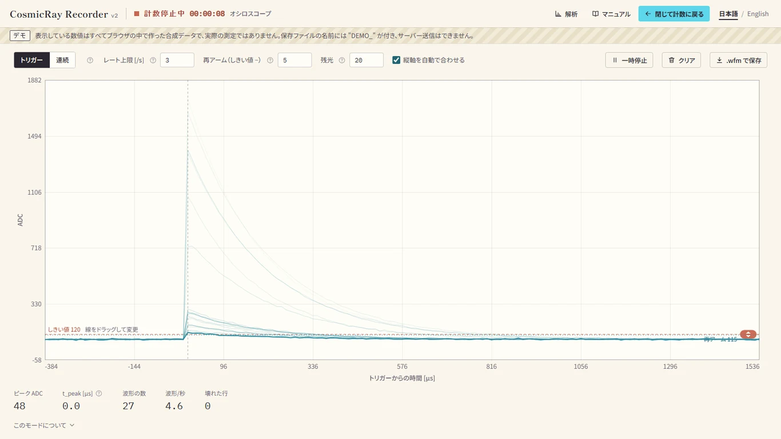The width and height of the screenshot is (781, 439).
Task: Click クリア button
Action: point(681,60)
